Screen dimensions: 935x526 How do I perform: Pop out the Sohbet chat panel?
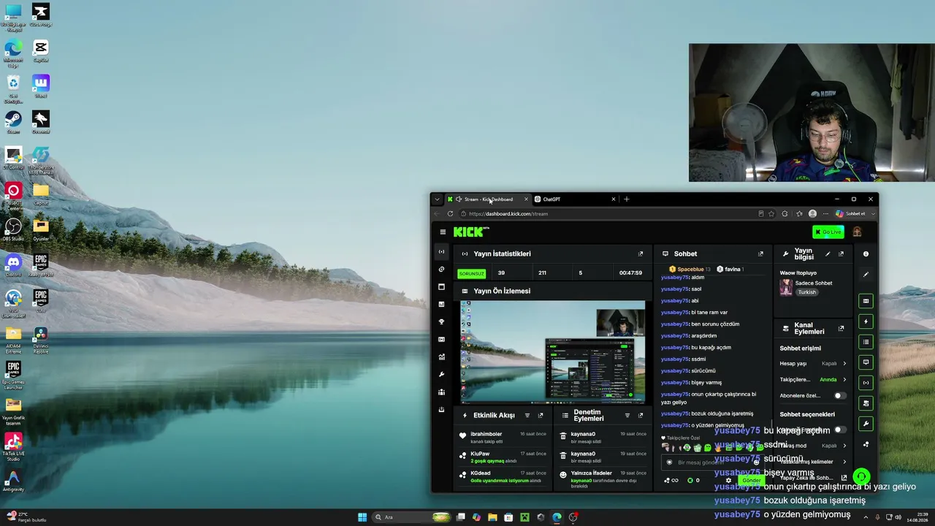tap(760, 254)
